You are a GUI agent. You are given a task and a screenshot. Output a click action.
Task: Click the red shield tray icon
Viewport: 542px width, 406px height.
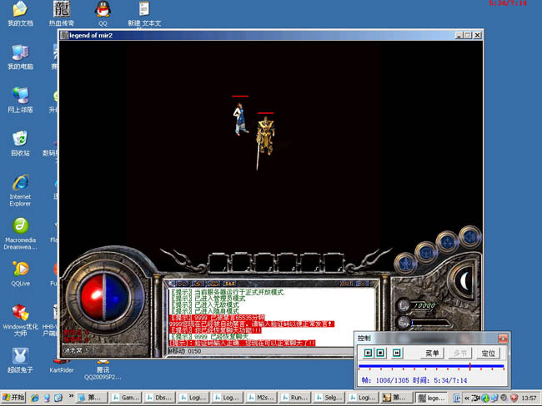[x=514, y=398]
